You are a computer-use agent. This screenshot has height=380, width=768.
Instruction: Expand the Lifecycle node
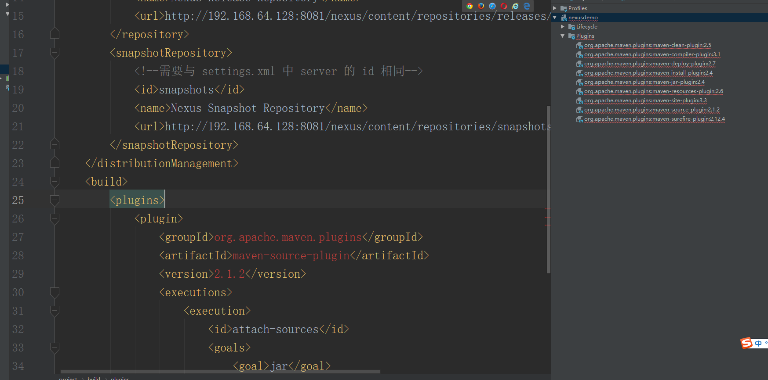pyautogui.click(x=563, y=27)
